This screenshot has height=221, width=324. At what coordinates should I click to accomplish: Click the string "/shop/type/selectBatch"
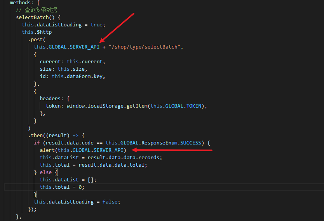click(x=145, y=47)
